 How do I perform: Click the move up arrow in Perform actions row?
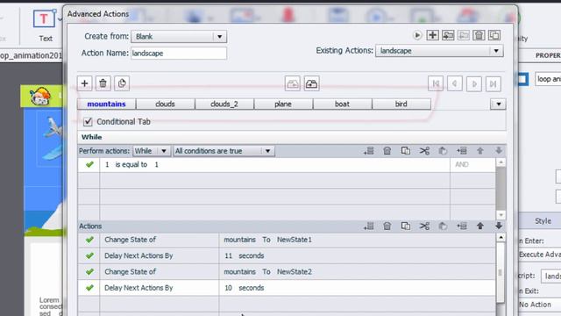click(480, 151)
